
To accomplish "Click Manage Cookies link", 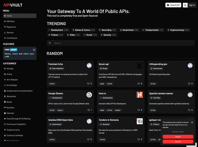I will (x=178, y=132).
